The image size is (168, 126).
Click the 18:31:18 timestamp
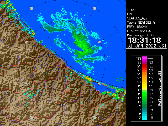click(x=144, y=40)
